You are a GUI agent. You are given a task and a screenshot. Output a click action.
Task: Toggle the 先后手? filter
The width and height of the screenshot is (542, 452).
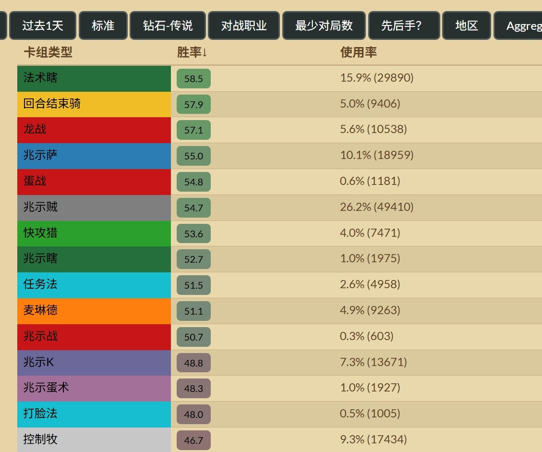pyautogui.click(x=404, y=25)
